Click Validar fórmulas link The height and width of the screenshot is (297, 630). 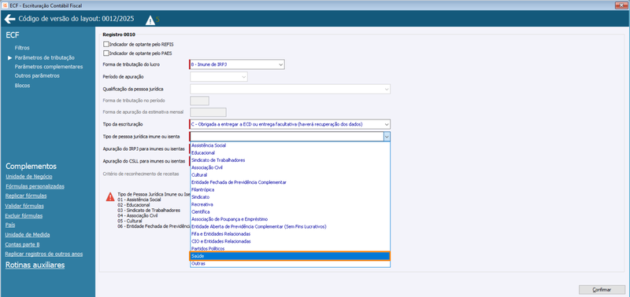click(24, 206)
